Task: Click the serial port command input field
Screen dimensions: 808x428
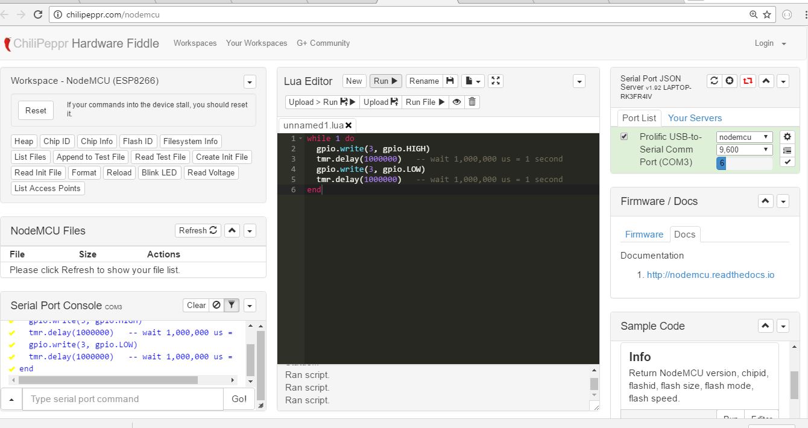Action: [123, 399]
